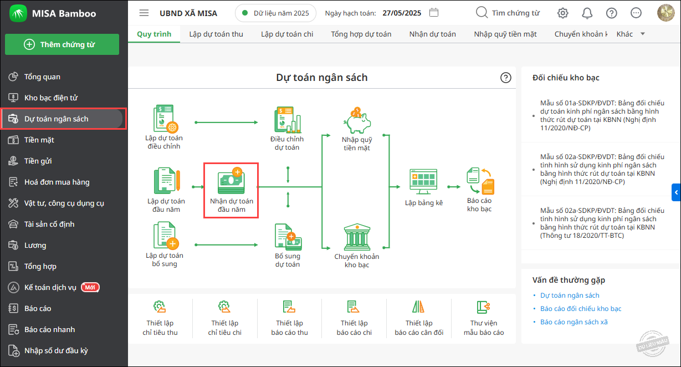This screenshot has height=367, width=681.
Task: Open notifications bell icon
Action: click(587, 13)
